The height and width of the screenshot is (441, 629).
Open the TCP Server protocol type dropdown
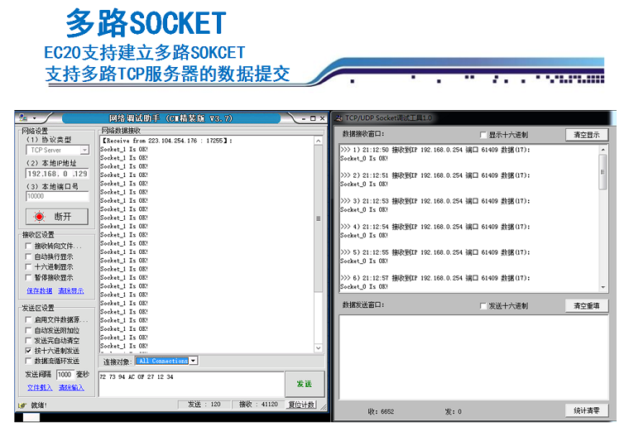tap(84, 150)
